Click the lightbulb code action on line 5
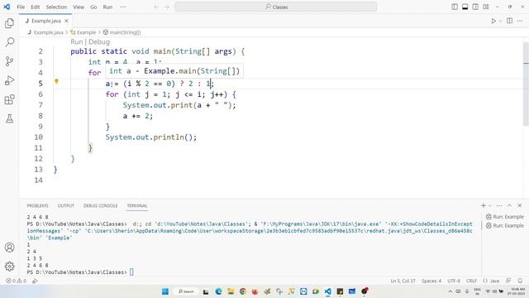 click(x=56, y=81)
